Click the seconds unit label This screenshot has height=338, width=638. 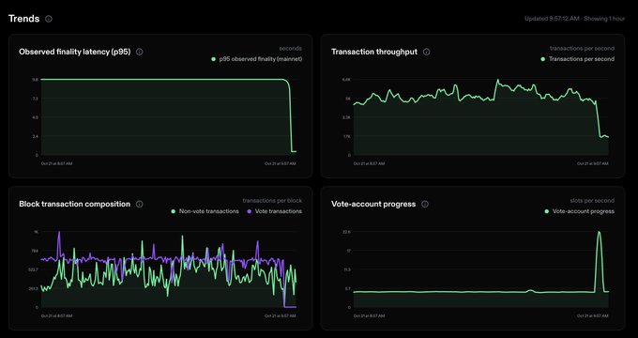[x=291, y=49]
